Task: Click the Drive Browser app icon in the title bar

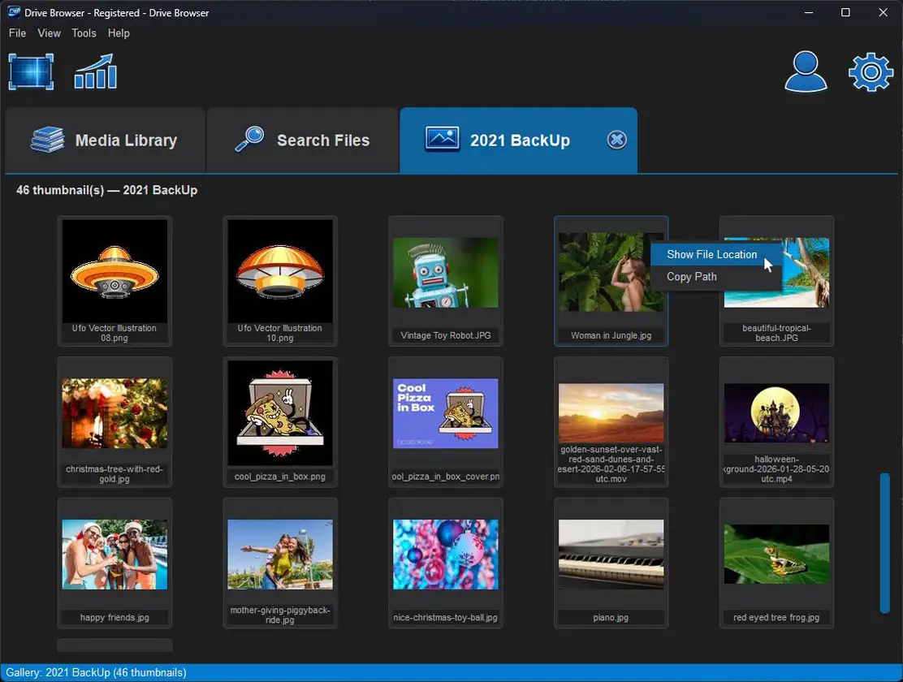Action: pos(15,13)
